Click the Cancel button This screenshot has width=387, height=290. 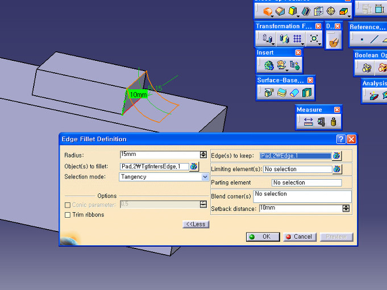[x=299, y=237]
